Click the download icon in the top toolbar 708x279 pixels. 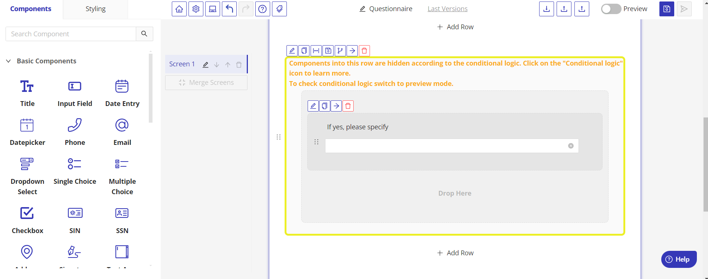[547, 9]
